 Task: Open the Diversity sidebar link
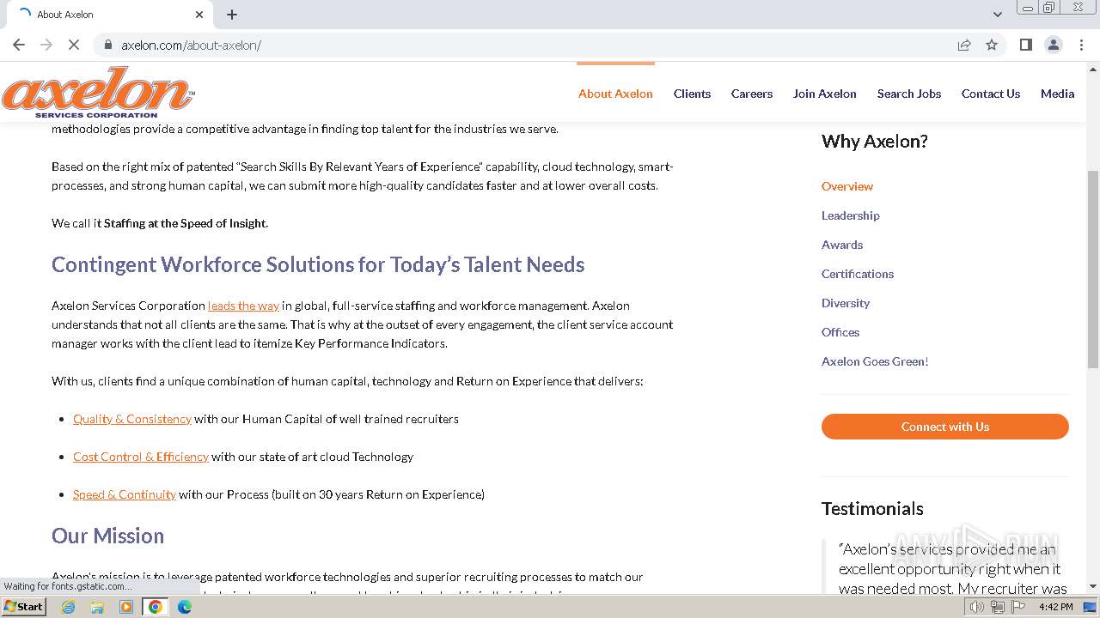point(846,303)
